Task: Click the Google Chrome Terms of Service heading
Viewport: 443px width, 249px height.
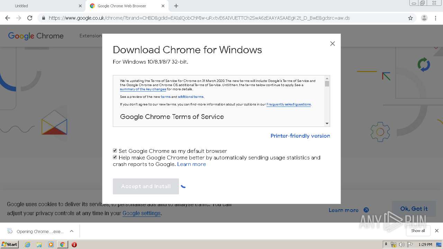Action: [x=172, y=117]
